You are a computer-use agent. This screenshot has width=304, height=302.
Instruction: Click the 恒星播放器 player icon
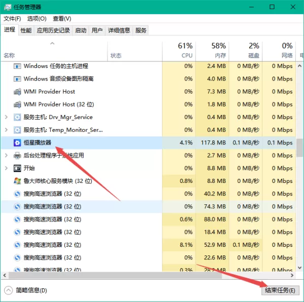(17, 143)
